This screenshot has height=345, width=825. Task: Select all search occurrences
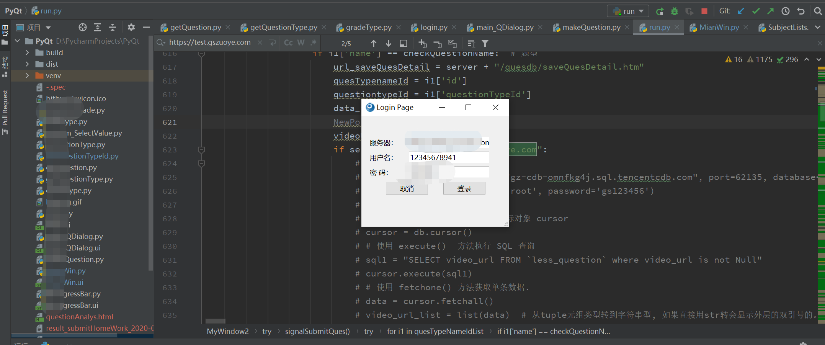[453, 43]
